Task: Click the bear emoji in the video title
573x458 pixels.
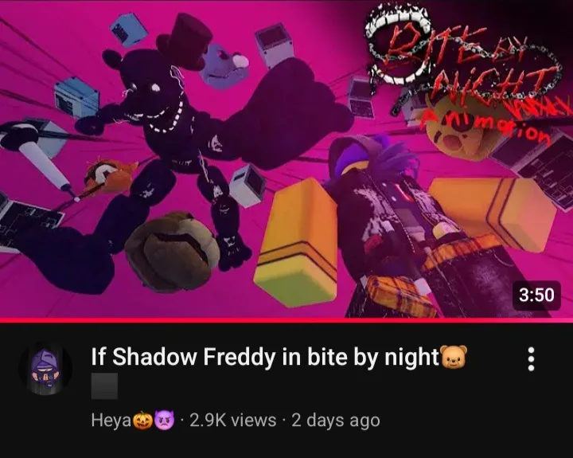Action: [x=454, y=357]
